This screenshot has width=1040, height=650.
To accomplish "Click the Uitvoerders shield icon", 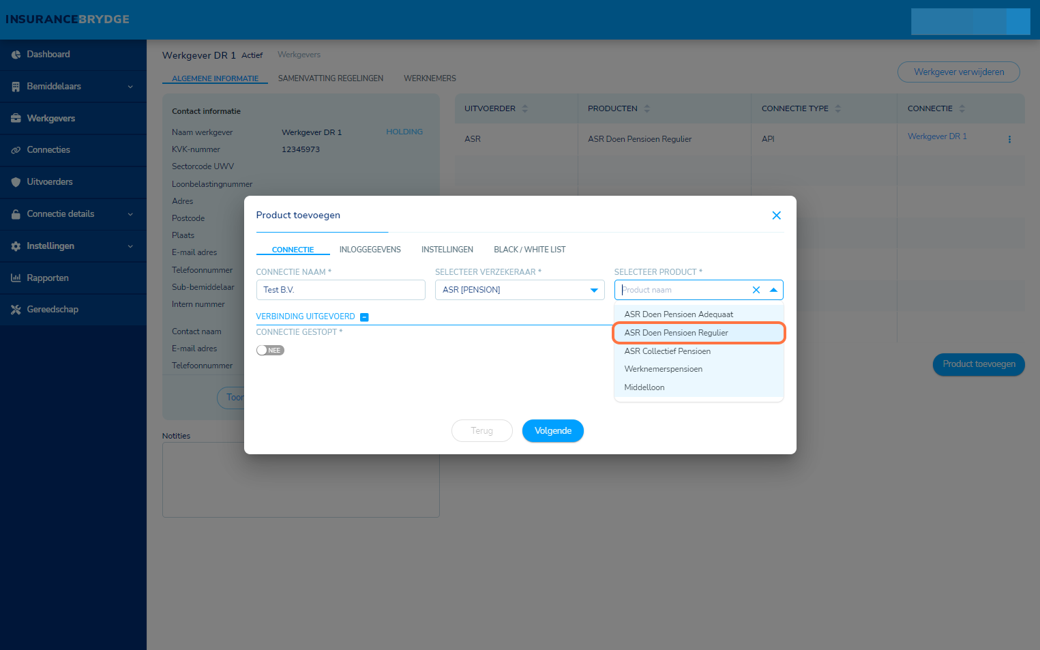I will (16, 182).
